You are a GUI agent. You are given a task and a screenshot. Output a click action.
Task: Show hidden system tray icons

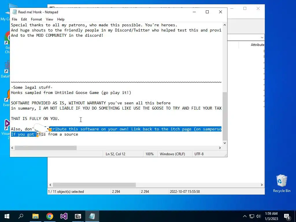pyautogui.click(x=245, y=216)
